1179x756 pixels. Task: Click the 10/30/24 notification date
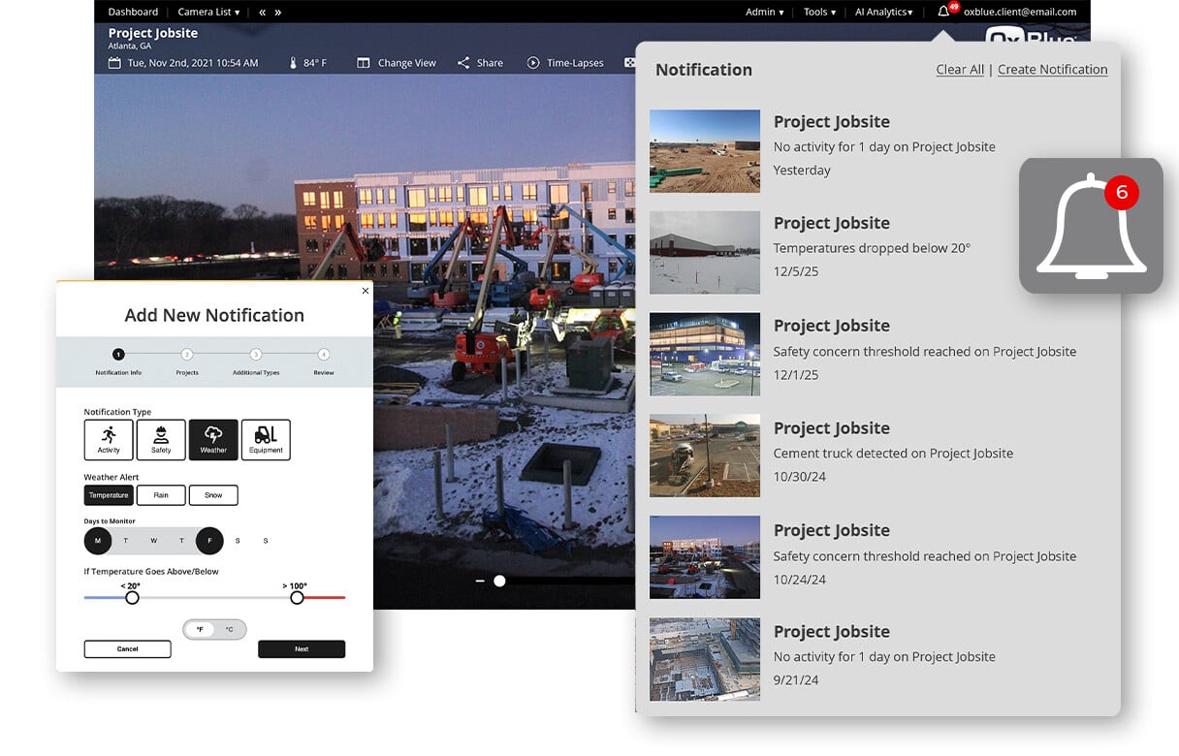pos(800,477)
